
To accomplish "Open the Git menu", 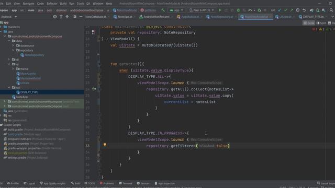I will tap(88, 4).
